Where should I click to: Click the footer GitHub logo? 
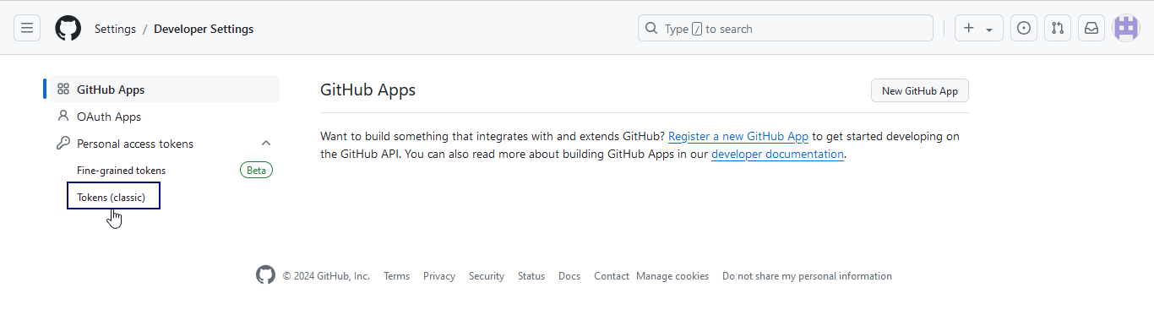266,275
